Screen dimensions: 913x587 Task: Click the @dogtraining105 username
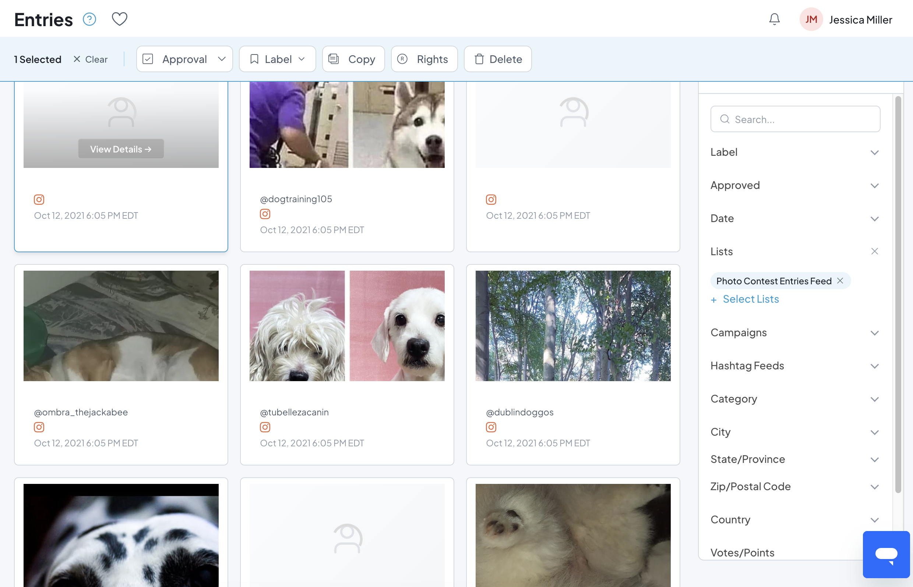296,199
